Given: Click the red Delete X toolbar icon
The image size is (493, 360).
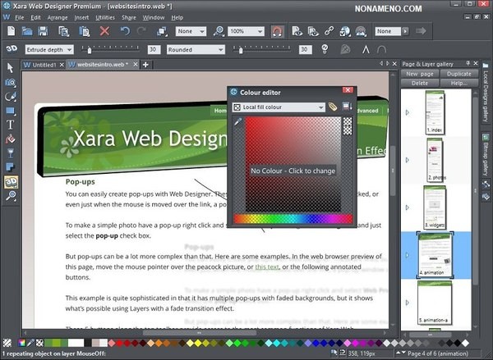Looking at the screenshot, I should [104, 31].
